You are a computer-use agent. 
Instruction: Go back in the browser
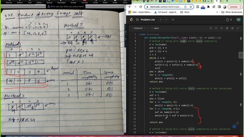pos(130,7)
